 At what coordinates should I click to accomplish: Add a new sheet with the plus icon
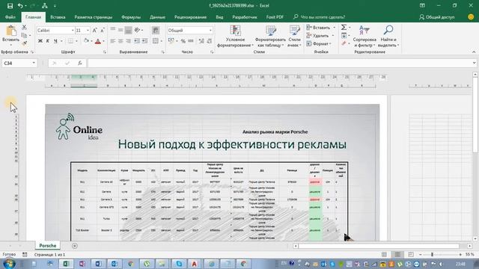click(75, 246)
